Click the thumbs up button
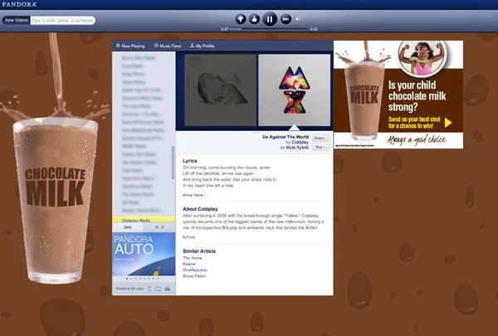 pyautogui.click(x=254, y=19)
